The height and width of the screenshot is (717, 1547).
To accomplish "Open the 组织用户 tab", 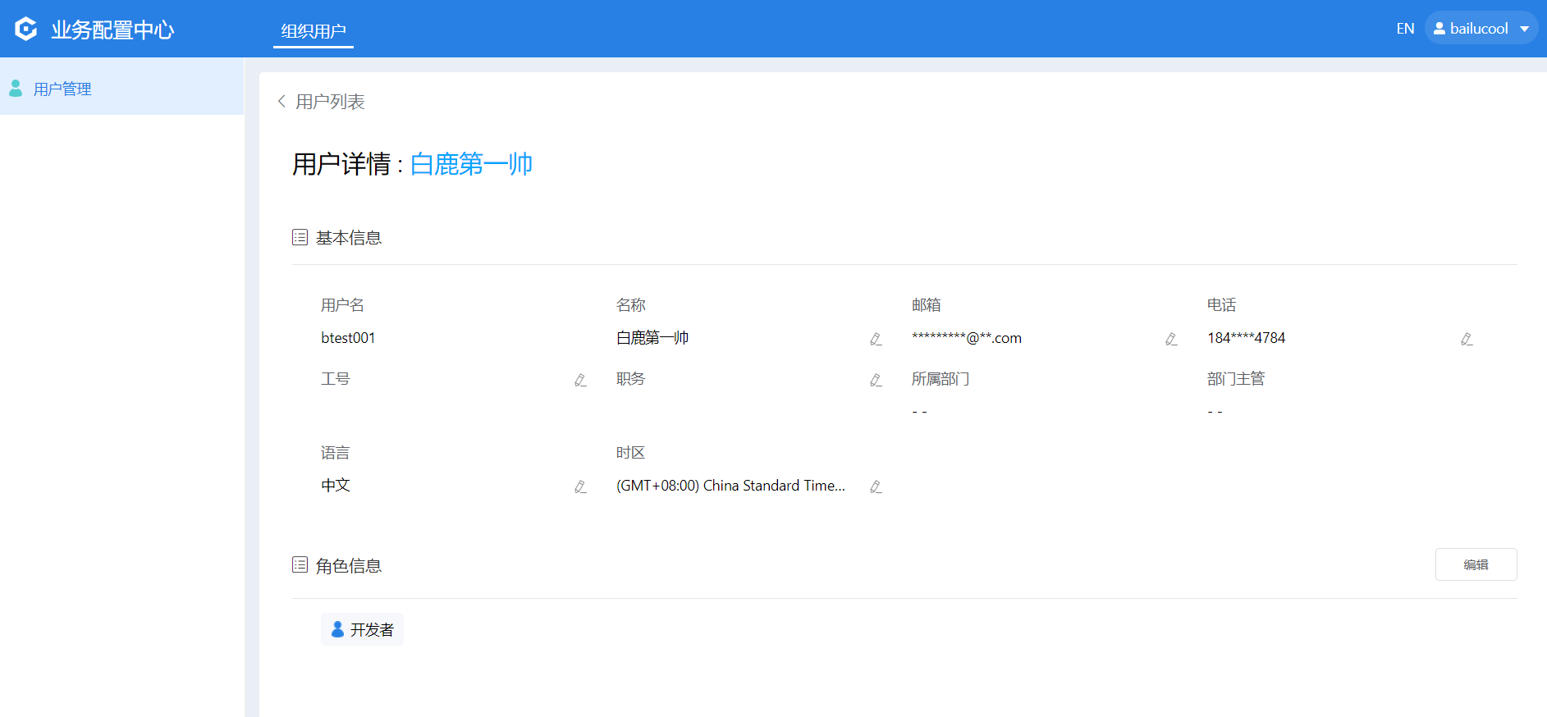I will [x=314, y=31].
